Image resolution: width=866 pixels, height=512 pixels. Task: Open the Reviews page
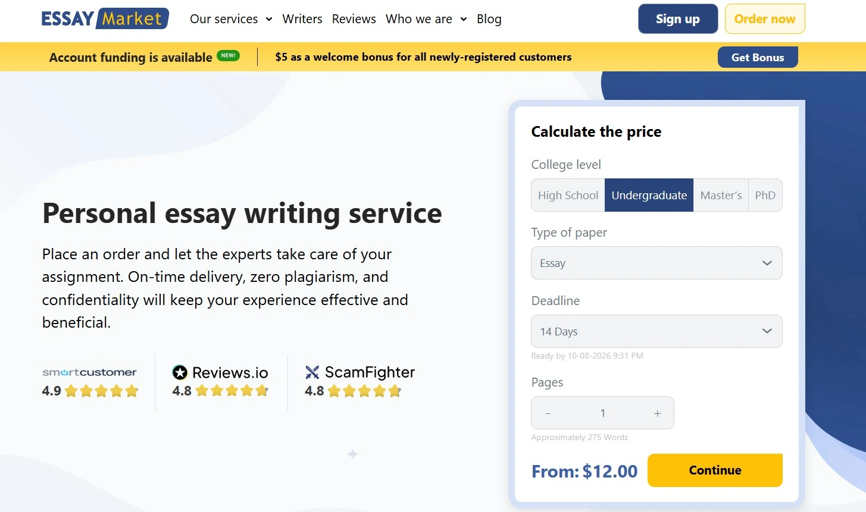click(354, 19)
